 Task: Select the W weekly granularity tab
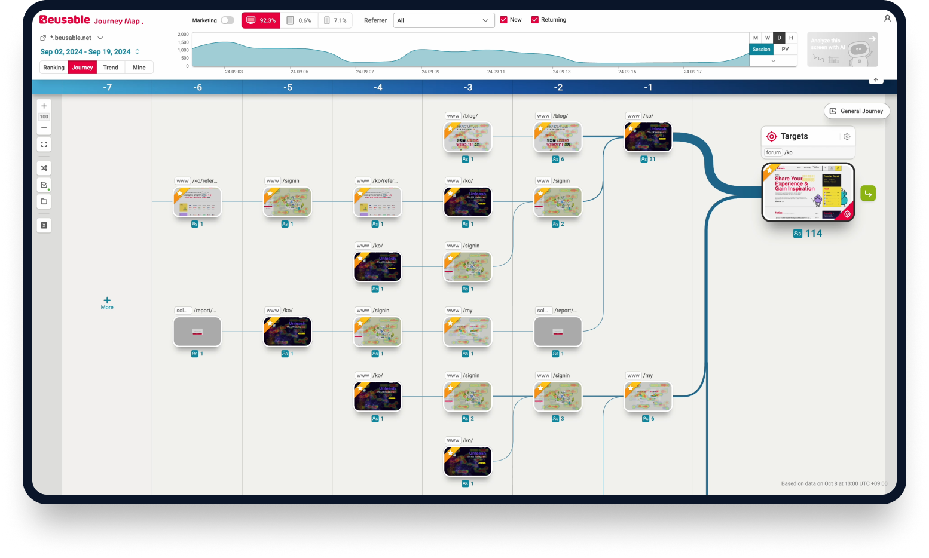[767, 38]
